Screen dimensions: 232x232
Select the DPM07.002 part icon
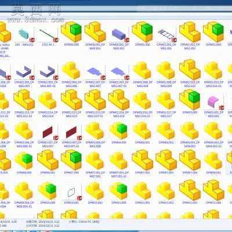143,160
